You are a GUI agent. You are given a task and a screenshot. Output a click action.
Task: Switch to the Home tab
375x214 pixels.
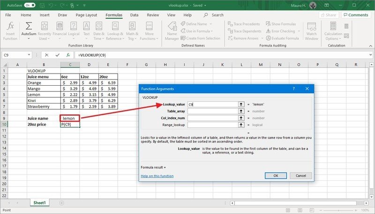click(26, 15)
